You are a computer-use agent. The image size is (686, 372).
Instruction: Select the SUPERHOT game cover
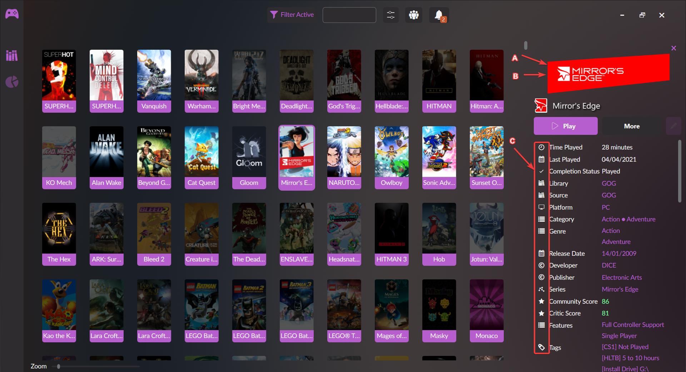[x=59, y=81]
